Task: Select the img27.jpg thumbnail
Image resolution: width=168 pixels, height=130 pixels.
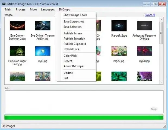Action: pos(119,51)
